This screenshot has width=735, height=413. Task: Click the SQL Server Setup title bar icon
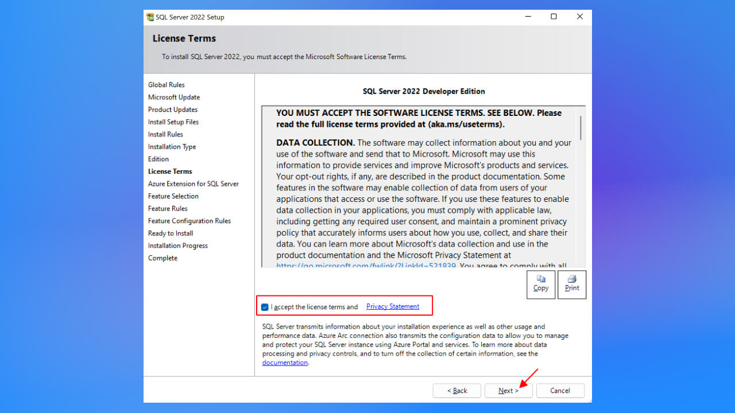point(150,17)
